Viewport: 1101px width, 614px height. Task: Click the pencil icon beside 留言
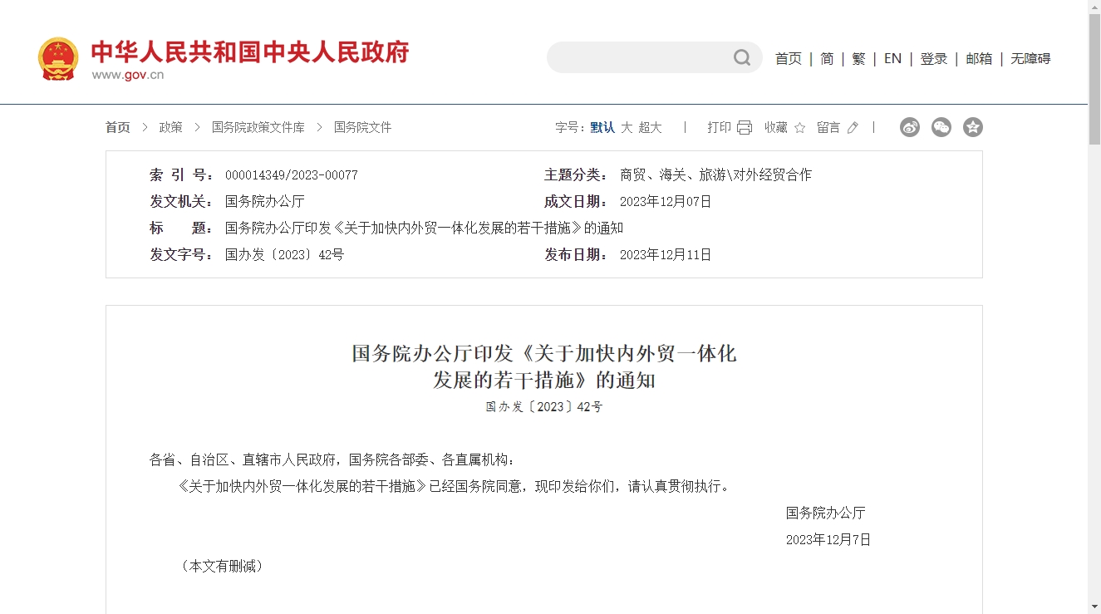853,127
